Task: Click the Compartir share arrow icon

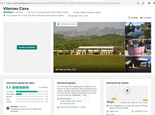Action: pos(141,18)
